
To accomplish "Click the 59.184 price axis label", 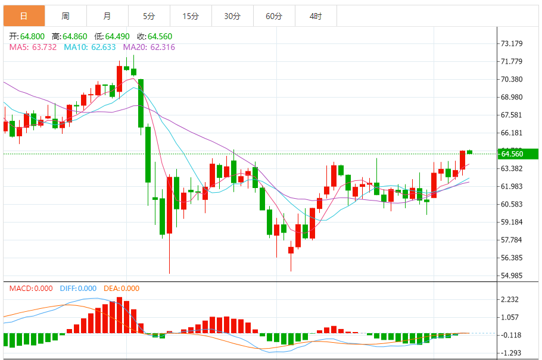I will click(512, 222).
